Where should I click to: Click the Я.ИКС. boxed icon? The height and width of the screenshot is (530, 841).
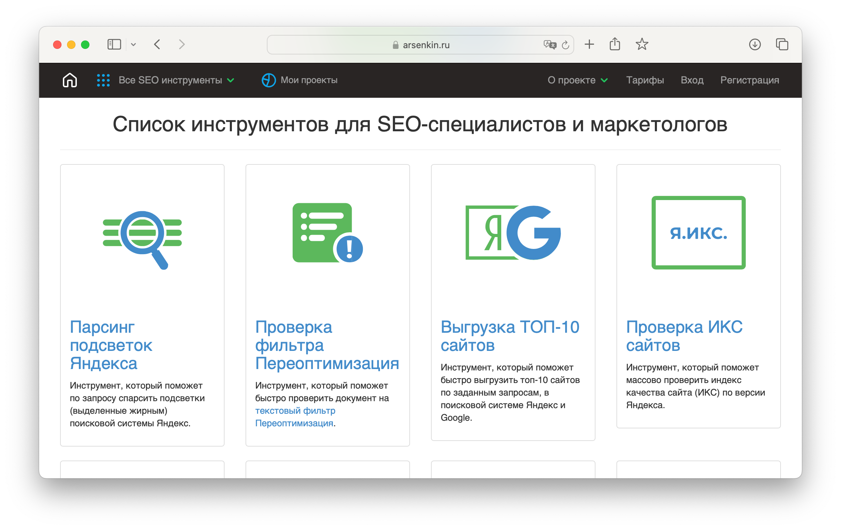(699, 233)
